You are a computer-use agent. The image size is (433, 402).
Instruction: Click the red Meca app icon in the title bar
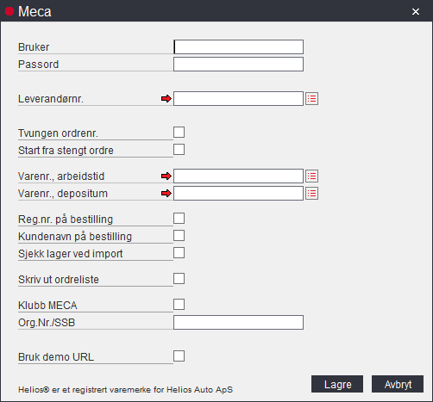click(x=9, y=11)
